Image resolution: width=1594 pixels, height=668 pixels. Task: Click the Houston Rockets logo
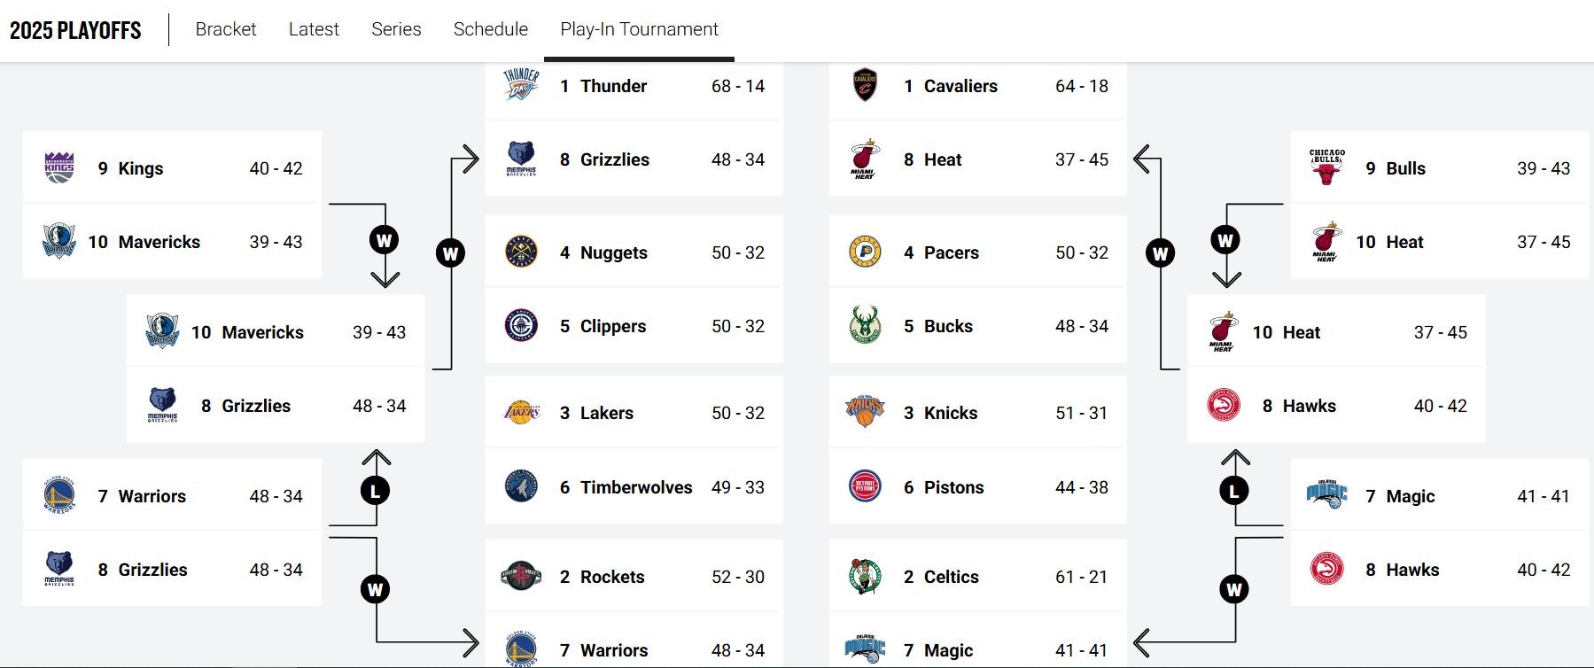[x=521, y=576]
